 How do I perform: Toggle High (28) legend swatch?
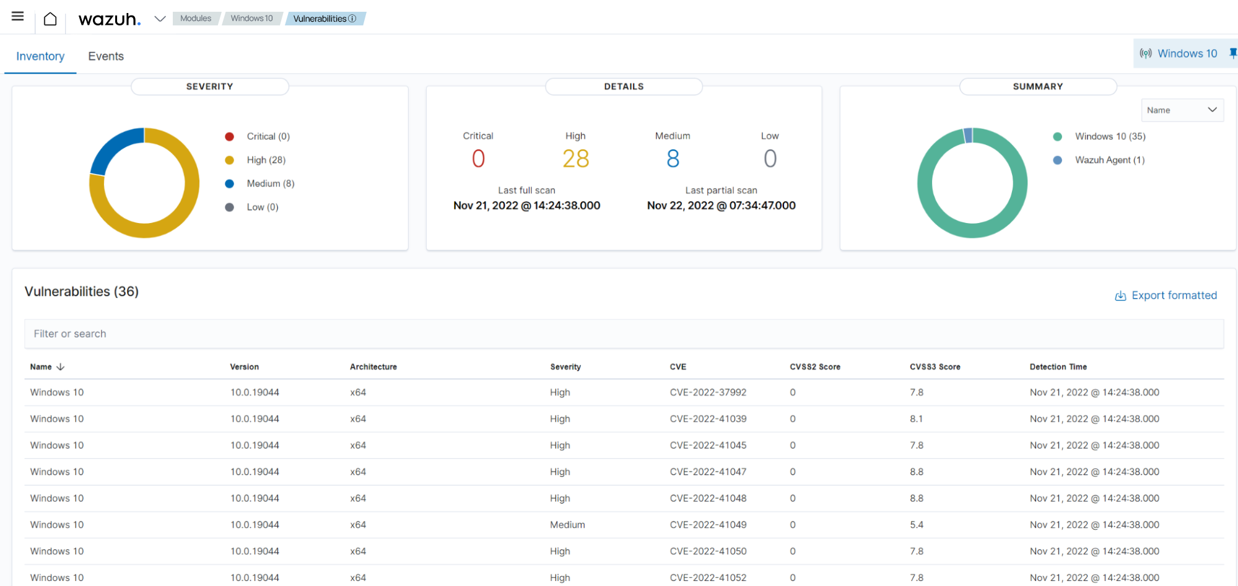coord(229,160)
